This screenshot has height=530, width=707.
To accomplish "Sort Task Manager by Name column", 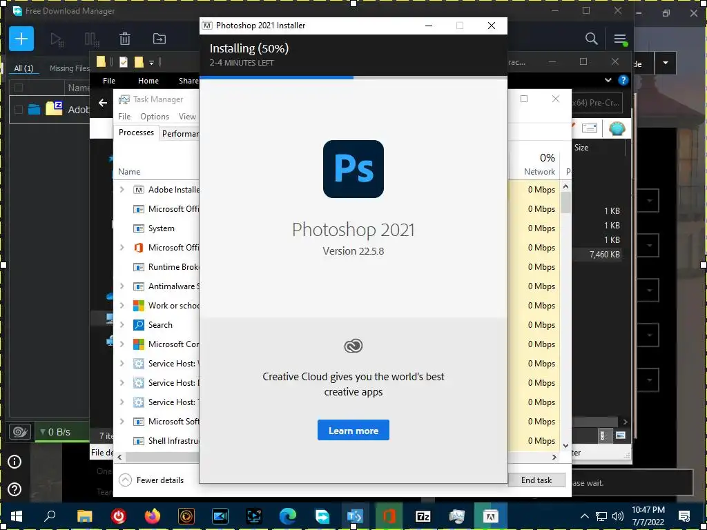I will tap(129, 171).
